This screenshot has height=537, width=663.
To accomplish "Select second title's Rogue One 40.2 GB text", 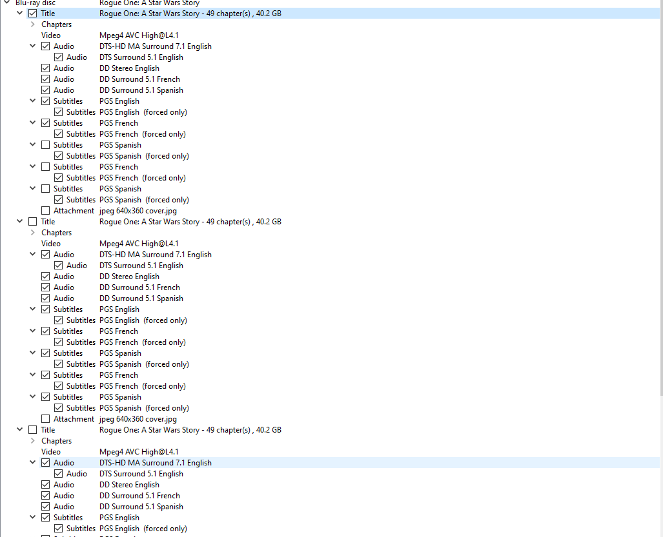I will tap(190, 222).
